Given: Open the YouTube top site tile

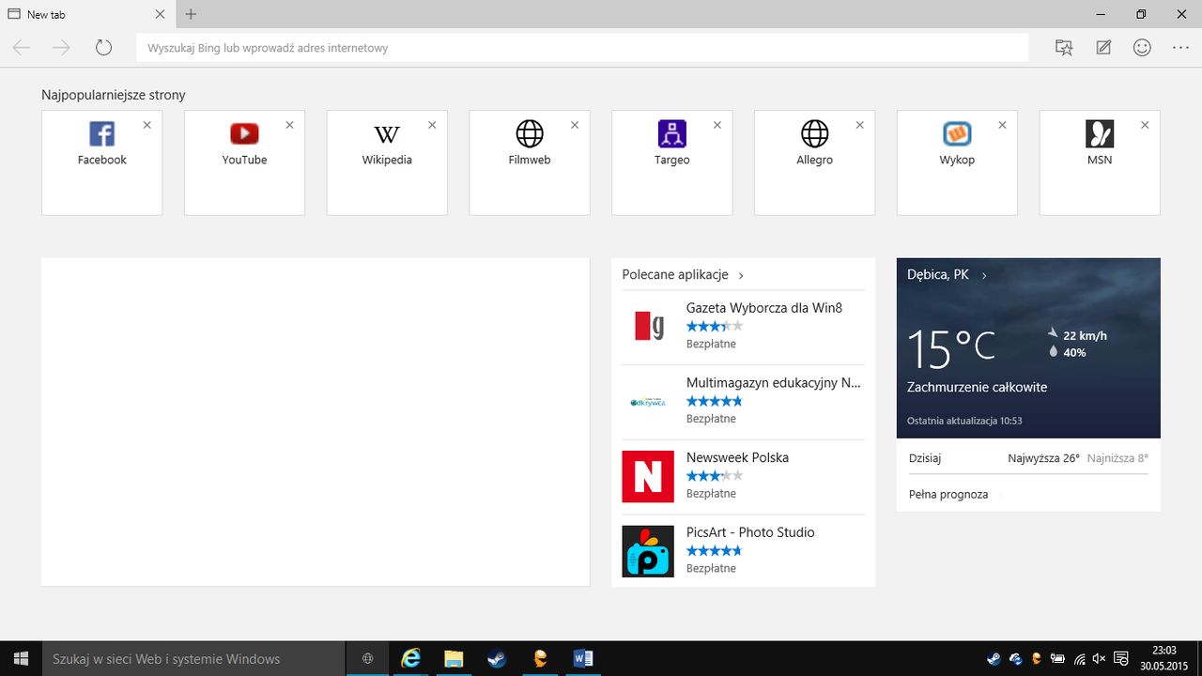Looking at the screenshot, I should (x=244, y=162).
